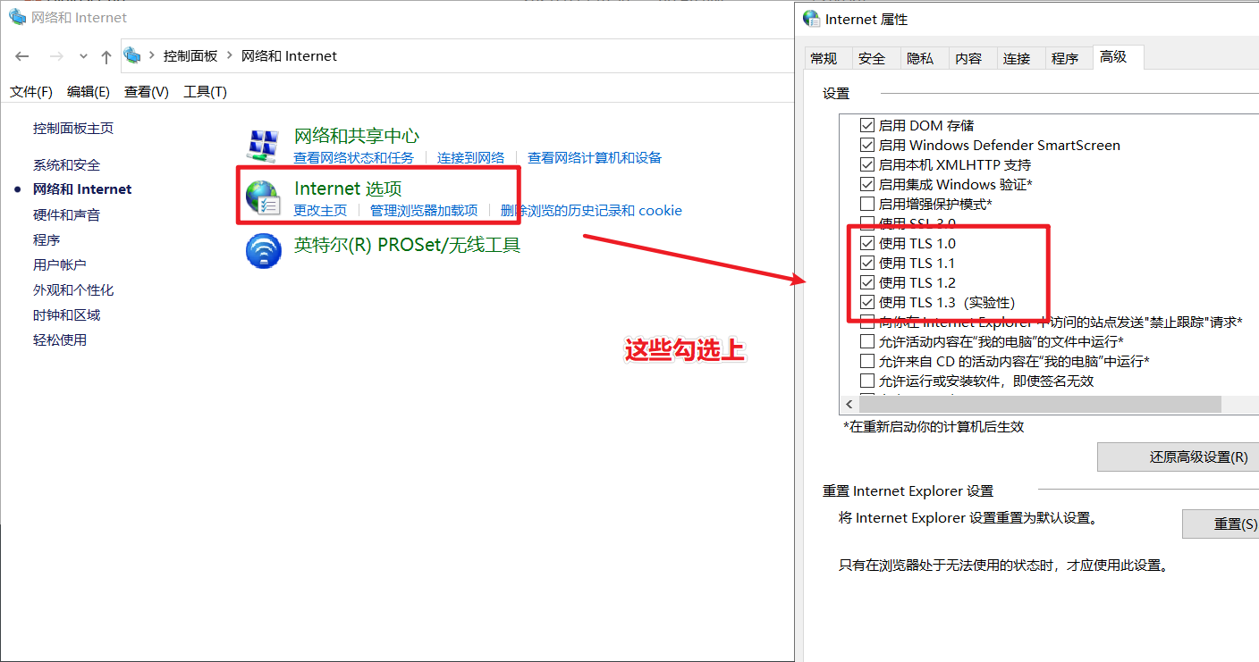The width and height of the screenshot is (1259, 662).
Task: Go to 控制面板主页 in sidebar
Action: tap(73, 128)
